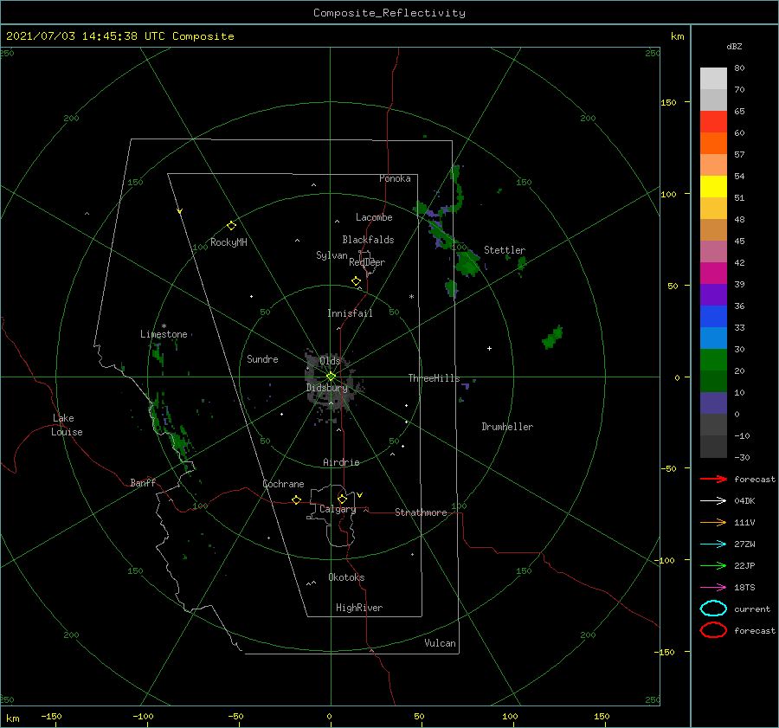This screenshot has width=779, height=728.
Task: Select yellow diamond marker below RedDeer label
Action: (x=356, y=281)
